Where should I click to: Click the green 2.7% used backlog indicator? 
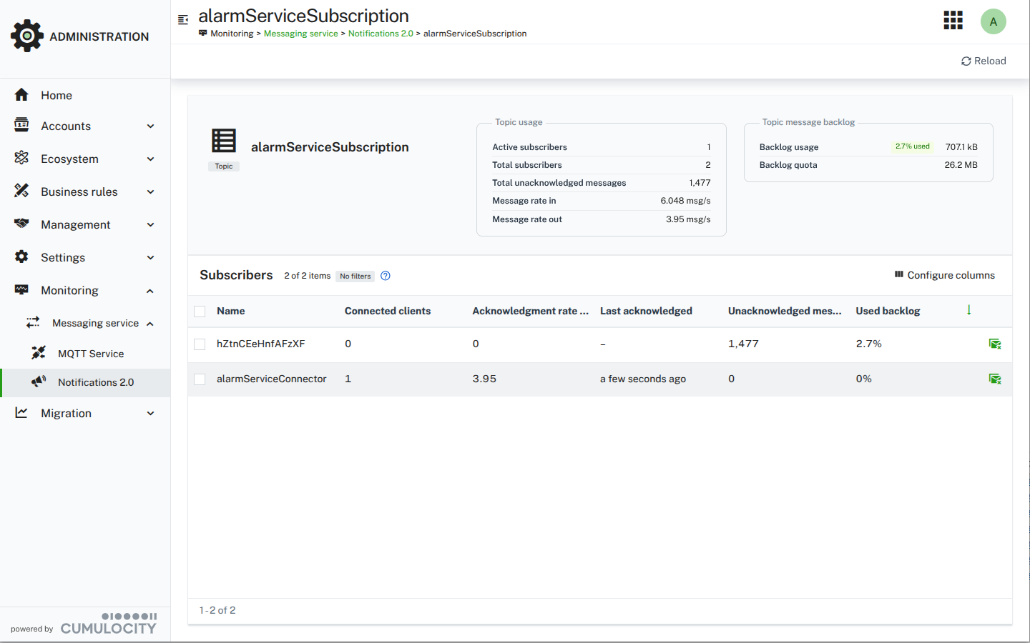pyautogui.click(x=911, y=146)
